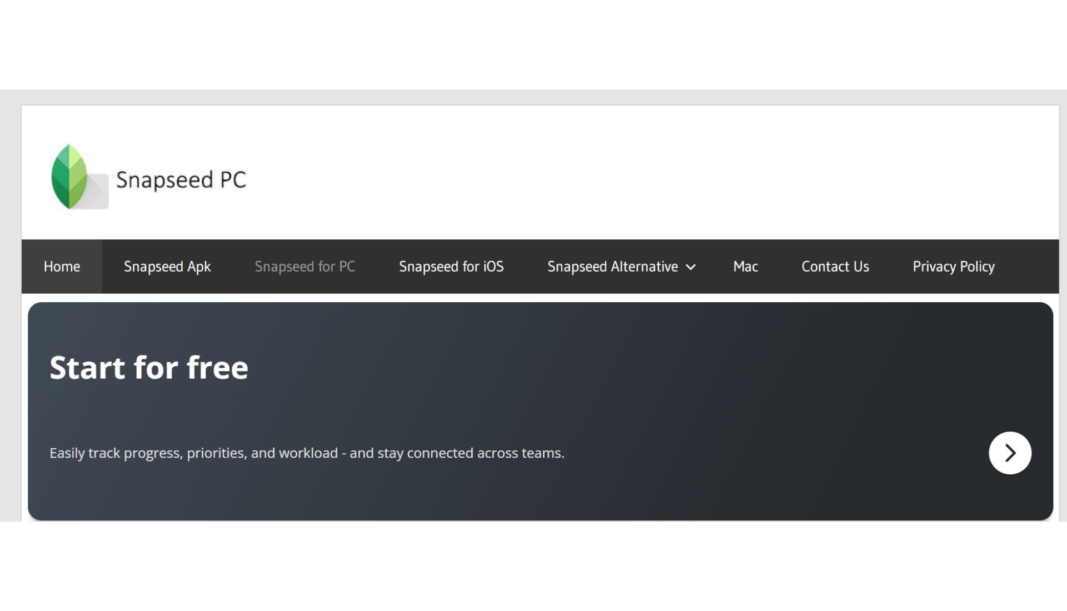Click the Snapseed green leaf logo
Viewport: 1067px width, 611px height.
(79, 177)
